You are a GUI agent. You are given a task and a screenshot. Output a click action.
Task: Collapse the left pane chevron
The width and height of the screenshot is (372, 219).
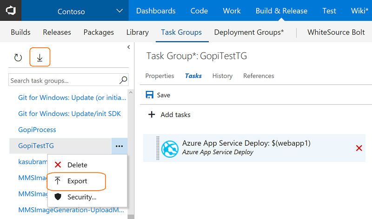point(129,47)
